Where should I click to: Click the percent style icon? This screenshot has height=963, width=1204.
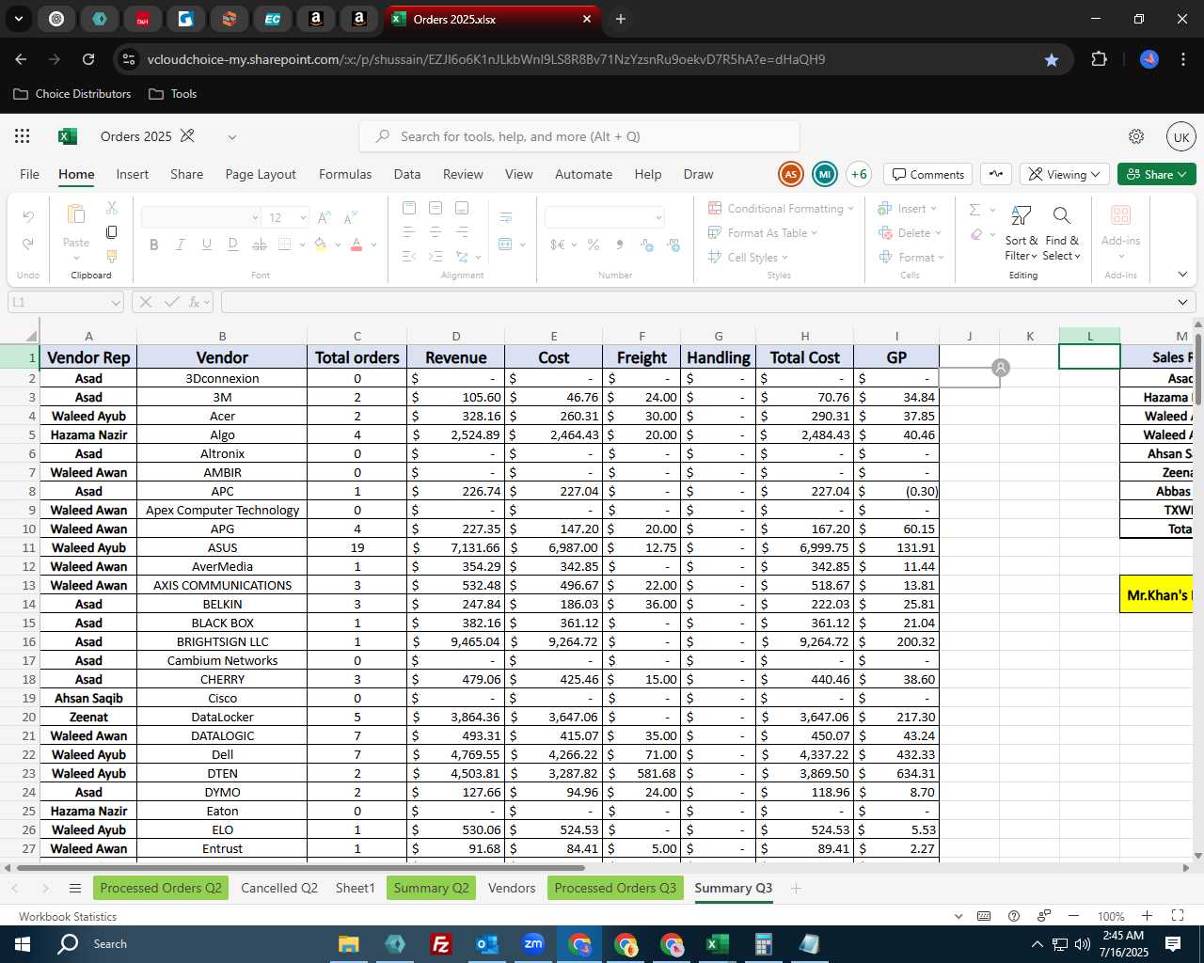tap(594, 245)
